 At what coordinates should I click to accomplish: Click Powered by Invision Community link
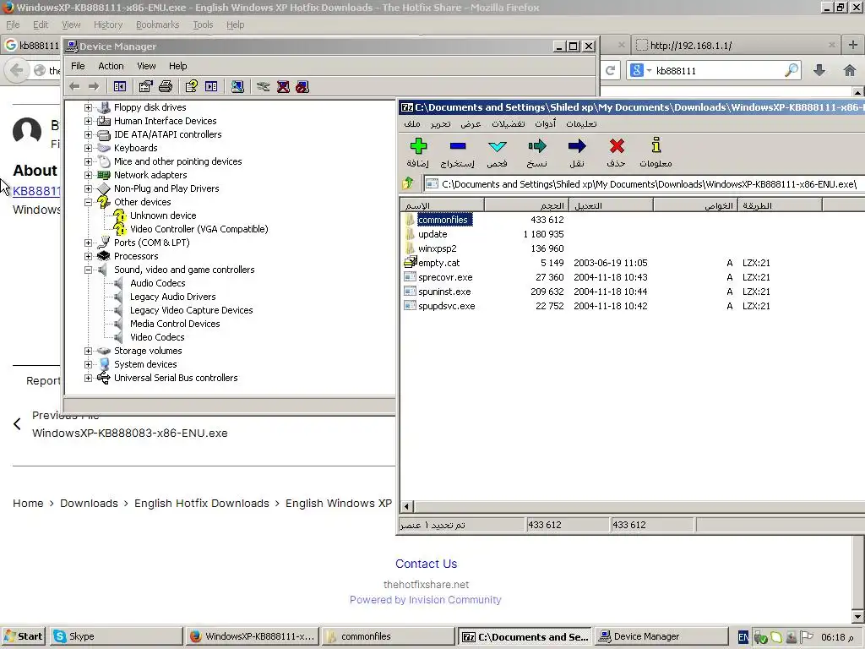[x=426, y=599]
